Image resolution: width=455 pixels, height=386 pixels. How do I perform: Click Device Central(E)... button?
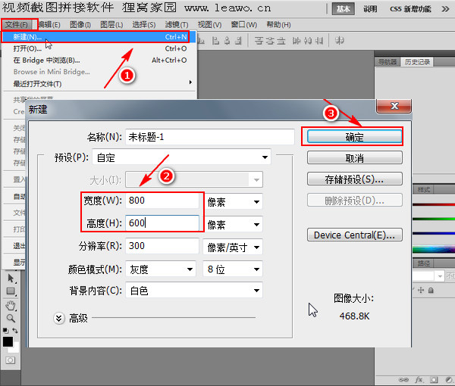355,235
